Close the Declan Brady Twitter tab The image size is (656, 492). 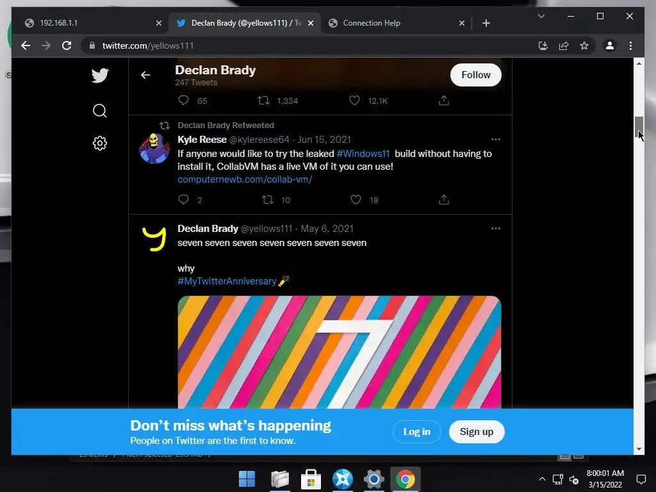pyautogui.click(x=311, y=23)
